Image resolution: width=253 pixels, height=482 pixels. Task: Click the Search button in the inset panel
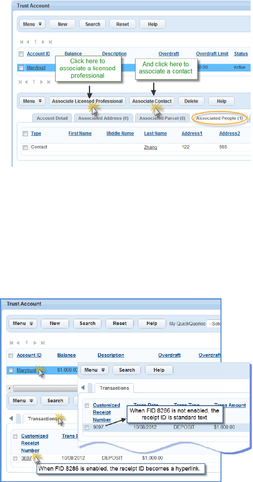click(127, 370)
